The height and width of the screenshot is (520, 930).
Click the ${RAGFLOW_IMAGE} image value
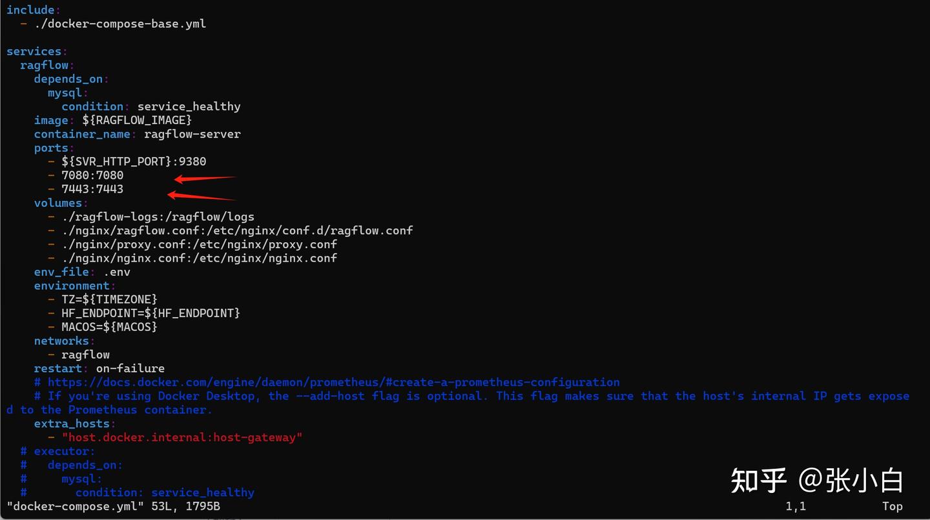pyautogui.click(x=137, y=120)
